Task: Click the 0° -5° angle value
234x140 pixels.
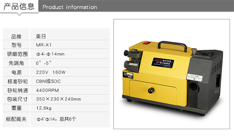Action: tap(44, 63)
